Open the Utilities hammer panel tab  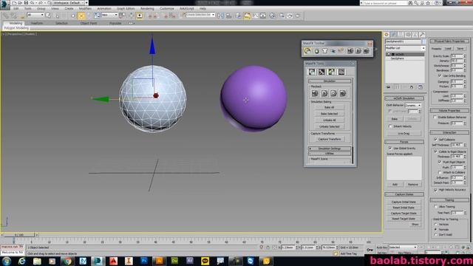[x=422, y=35]
